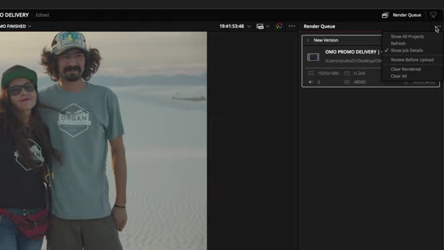444x250 pixels.
Task: Choose Refresh from the context menu
Action: (398, 43)
